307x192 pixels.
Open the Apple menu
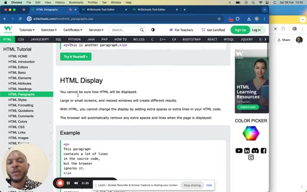pyautogui.click(x=5, y=3)
